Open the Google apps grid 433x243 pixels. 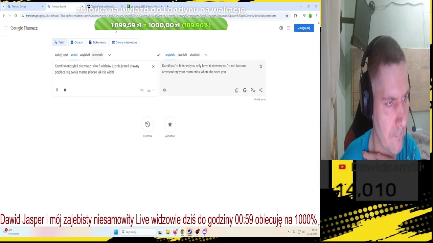pyautogui.click(x=289, y=28)
